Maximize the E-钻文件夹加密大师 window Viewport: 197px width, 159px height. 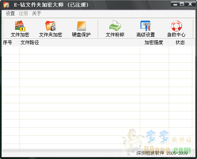182,4
